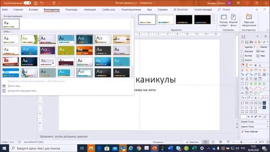Screen dimensions: 270x152
Task: Click the zoom out minus button
Action: pyautogui.click(x=233, y=142)
